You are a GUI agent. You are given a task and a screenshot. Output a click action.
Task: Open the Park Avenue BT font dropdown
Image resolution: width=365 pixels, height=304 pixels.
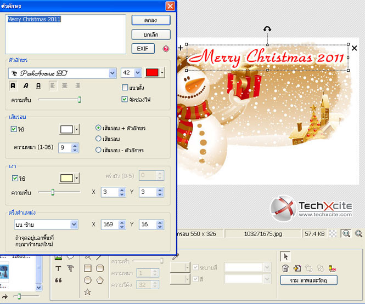coord(113,72)
